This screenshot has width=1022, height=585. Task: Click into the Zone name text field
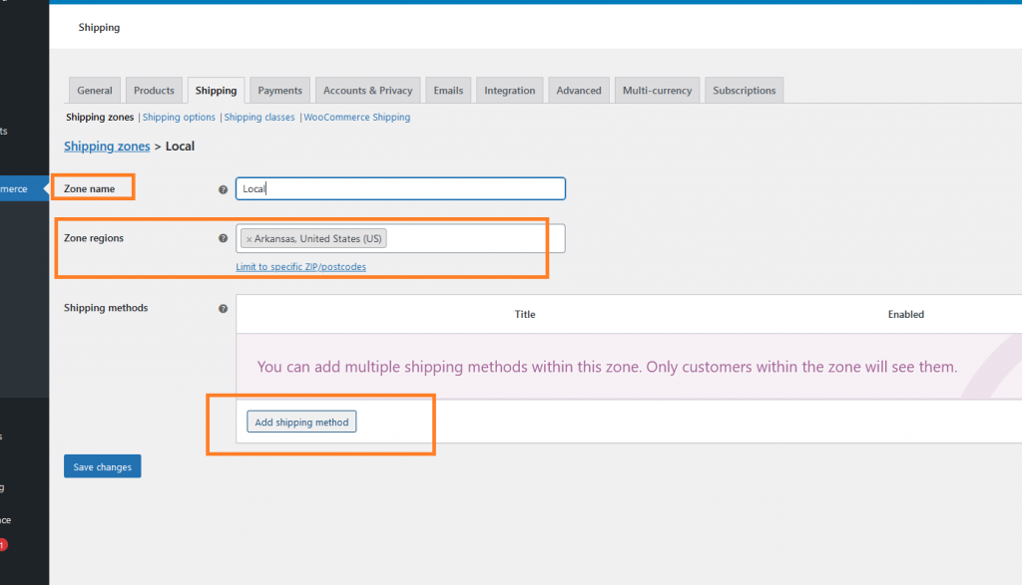399,188
